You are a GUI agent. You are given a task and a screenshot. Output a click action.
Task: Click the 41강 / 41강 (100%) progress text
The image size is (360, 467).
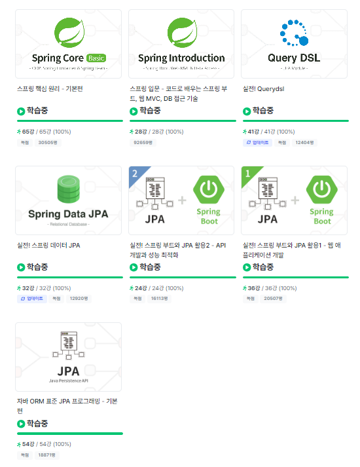[272, 132]
